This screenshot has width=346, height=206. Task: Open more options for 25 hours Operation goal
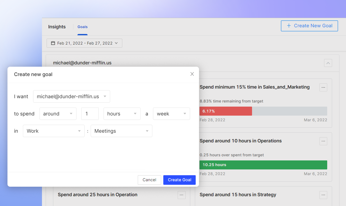(181, 195)
